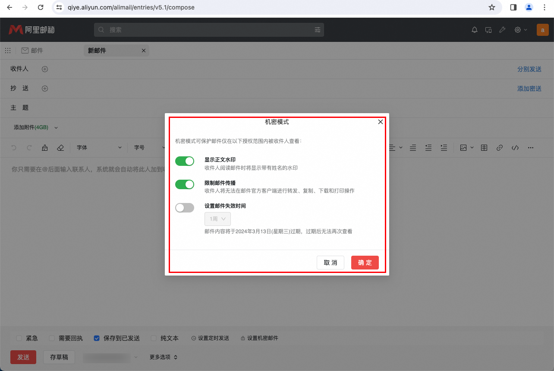Open notifications via the bell icon
The width and height of the screenshot is (554, 371).
tap(474, 29)
